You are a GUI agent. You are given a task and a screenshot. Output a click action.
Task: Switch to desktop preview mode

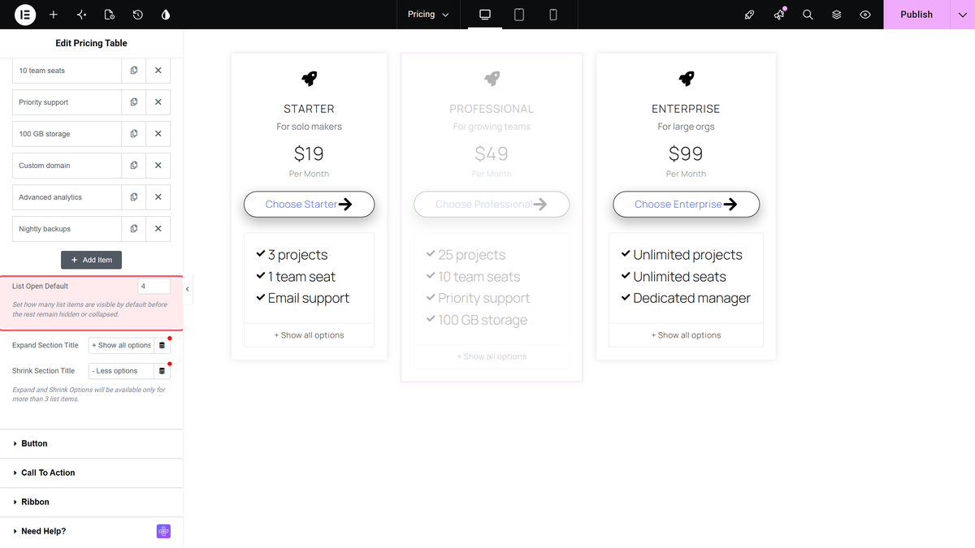(x=485, y=15)
